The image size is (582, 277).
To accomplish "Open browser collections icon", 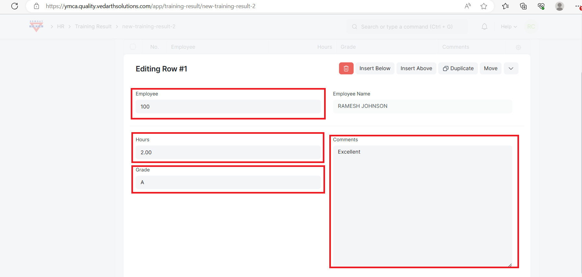I will [523, 6].
